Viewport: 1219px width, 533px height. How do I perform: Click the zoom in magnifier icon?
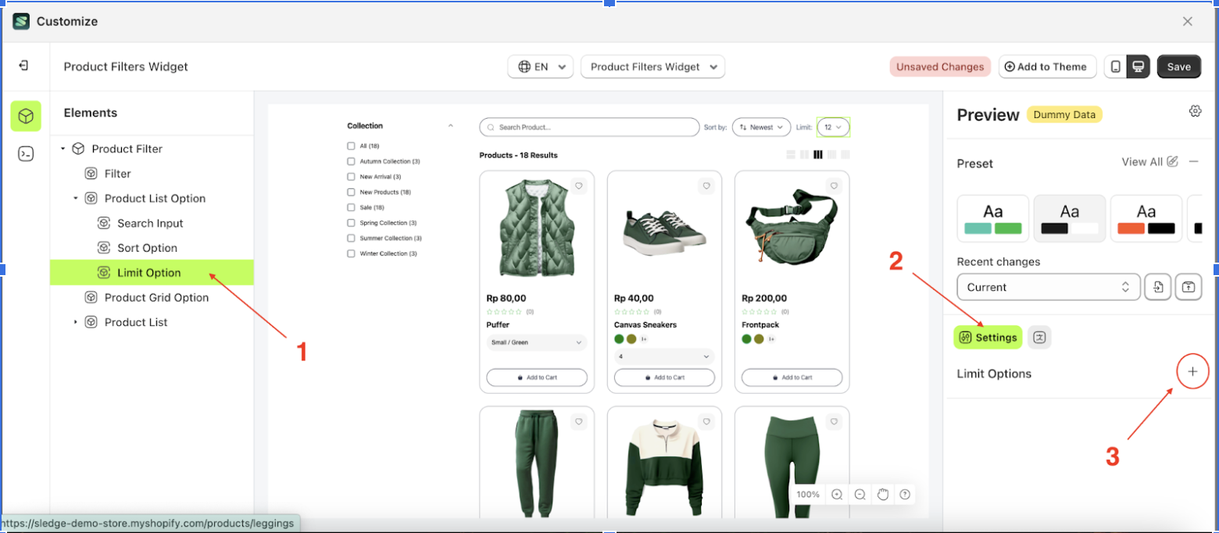point(837,494)
